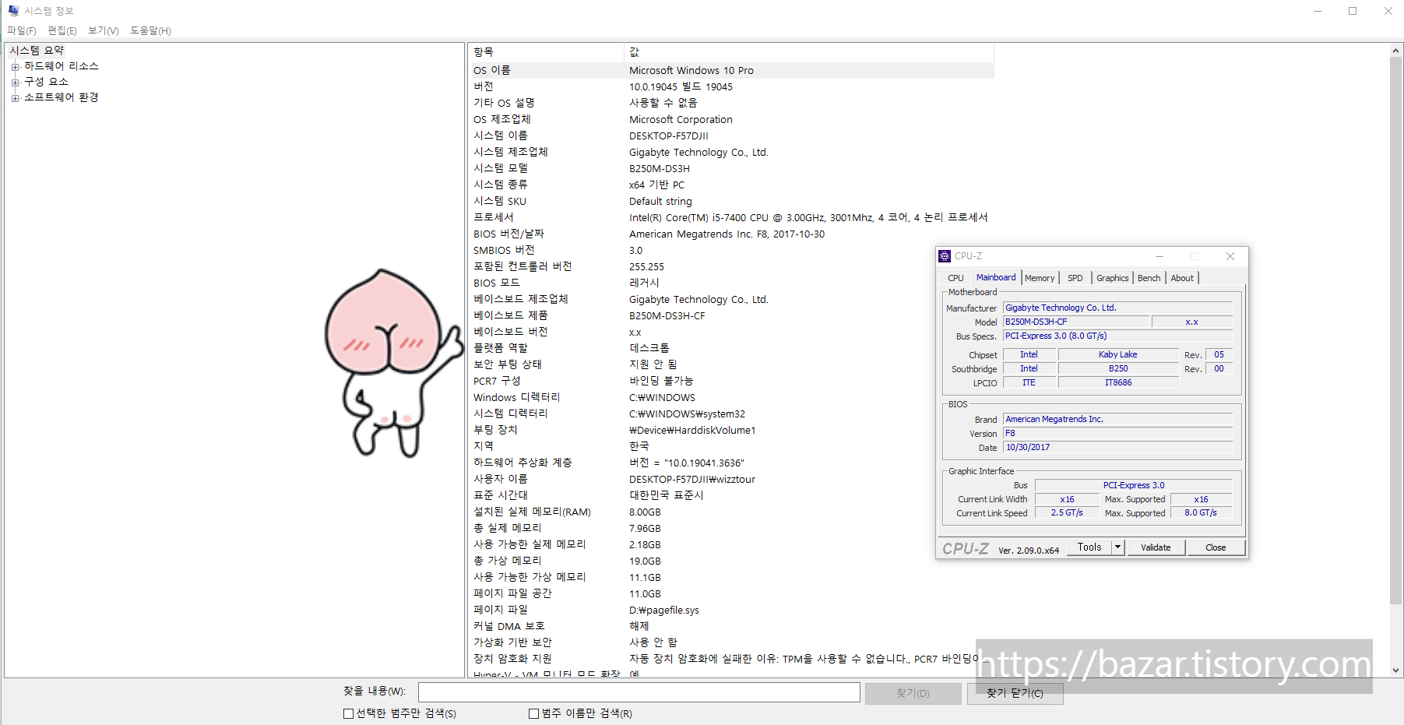Expand the '하드웨어 리소스' tree node

click(x=15, y=67)
